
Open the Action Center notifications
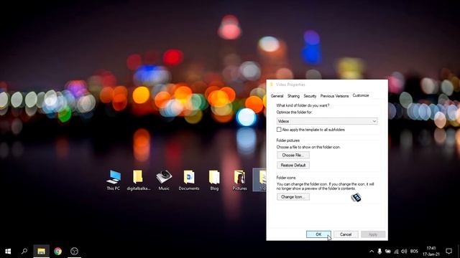(x=448, y=251)
